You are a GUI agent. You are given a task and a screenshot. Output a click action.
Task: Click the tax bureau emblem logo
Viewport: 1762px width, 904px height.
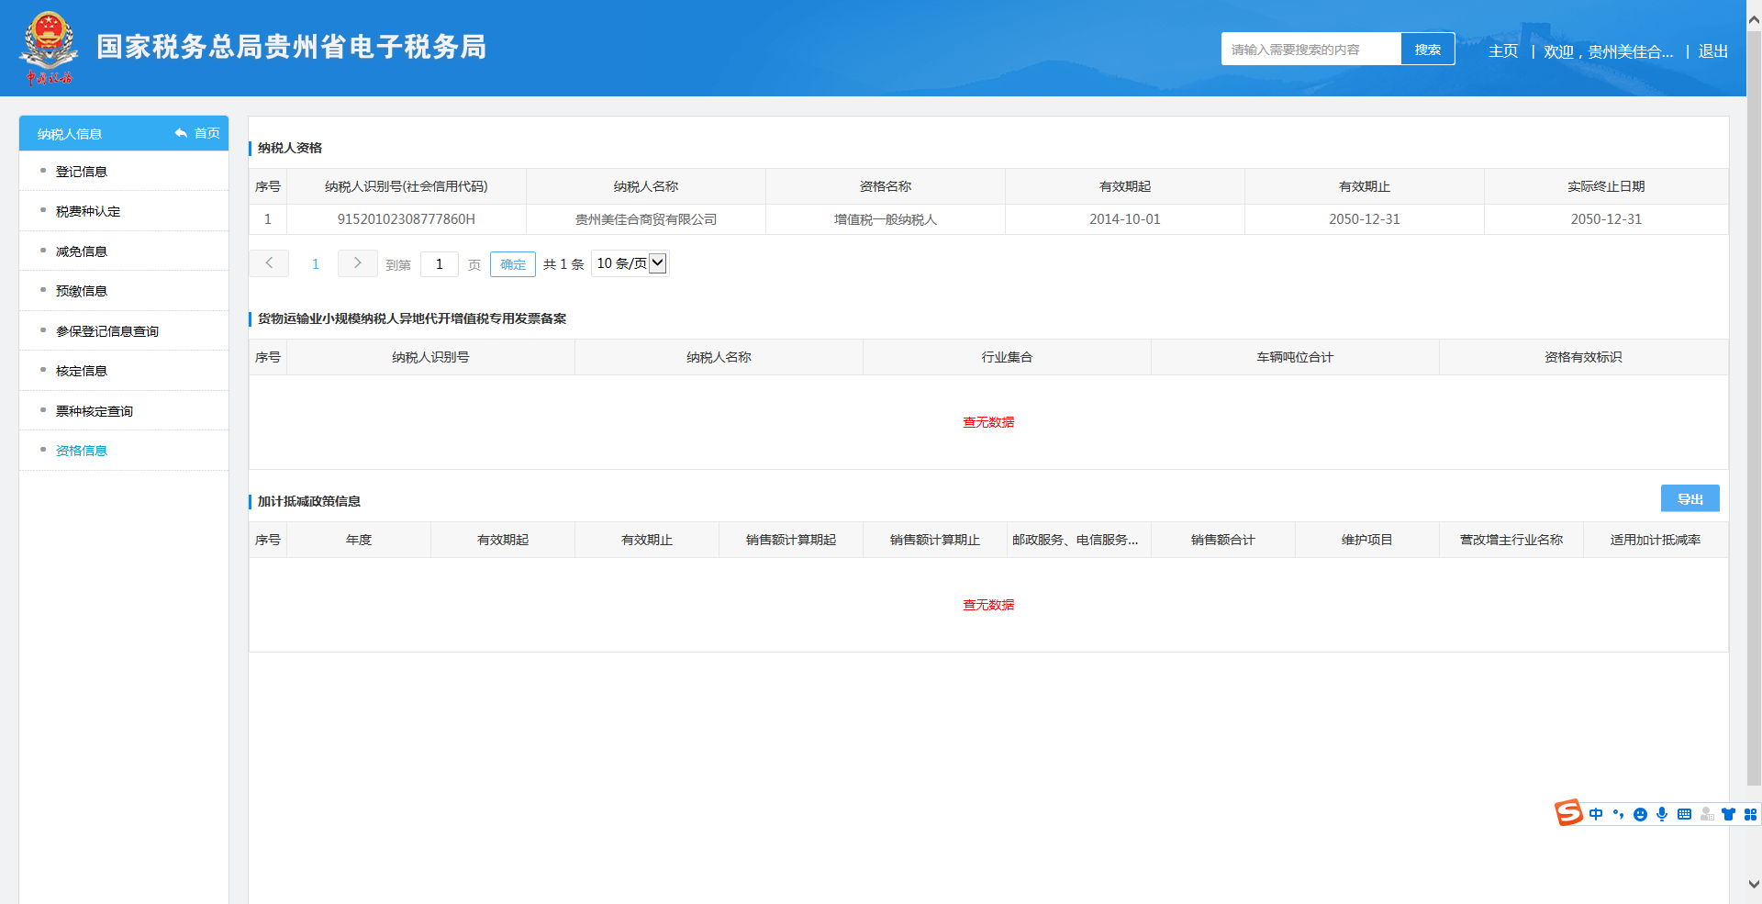click(x=49, y=48)
